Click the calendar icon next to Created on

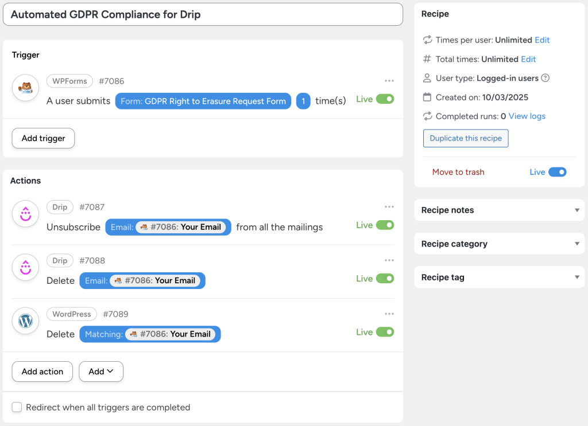[x=426, y=97]
